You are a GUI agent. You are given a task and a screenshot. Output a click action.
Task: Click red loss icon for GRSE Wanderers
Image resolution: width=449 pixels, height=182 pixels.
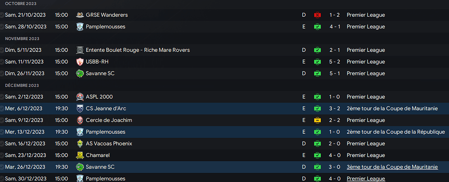(317, 15)
